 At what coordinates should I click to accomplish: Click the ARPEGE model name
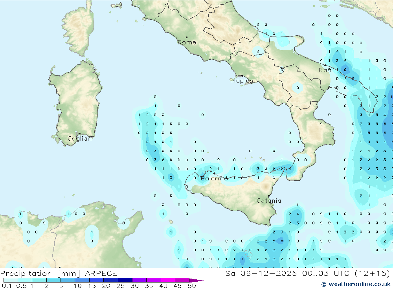[101, 273]
